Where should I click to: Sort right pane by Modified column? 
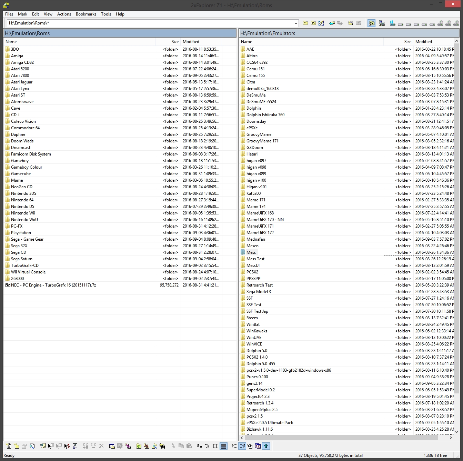click(x=434, y=41)
